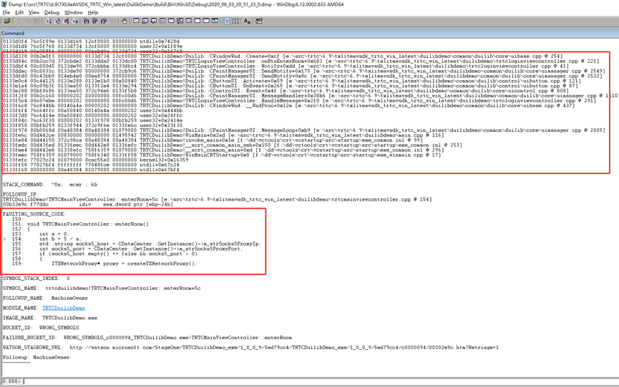Open the Memory window via toolbar icon
Viewport: 619px width, 387px height.
tap(171, 21)
